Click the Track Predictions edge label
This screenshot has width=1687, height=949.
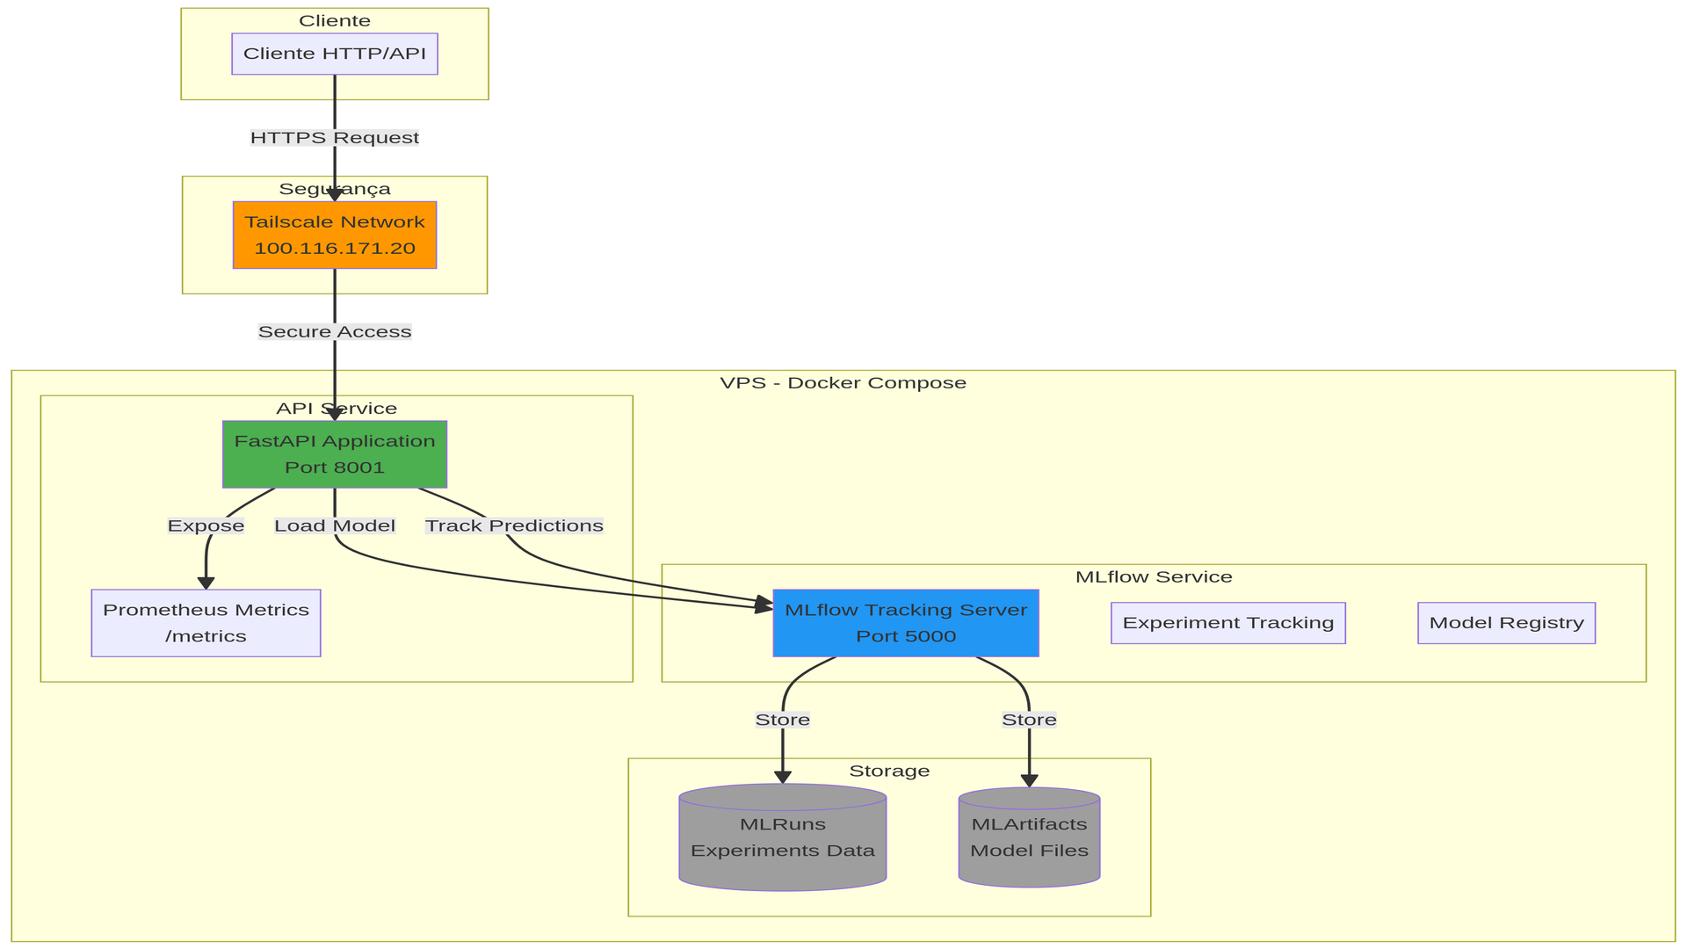514,525
